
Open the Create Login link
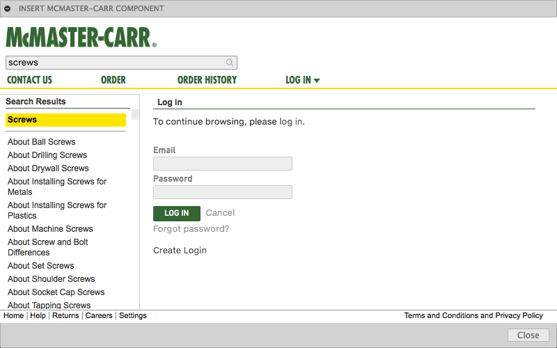point(180,251)
